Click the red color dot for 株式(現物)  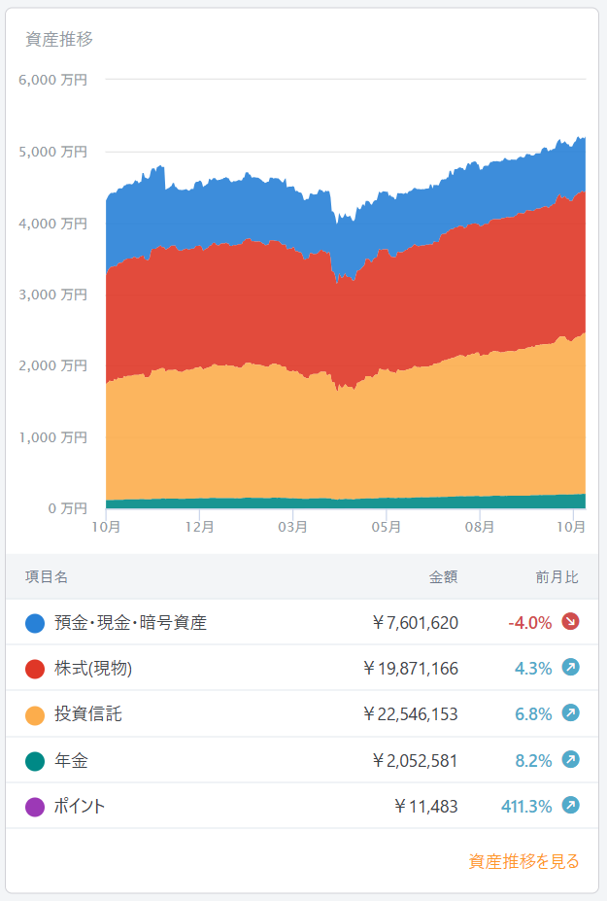coord(35,669)
